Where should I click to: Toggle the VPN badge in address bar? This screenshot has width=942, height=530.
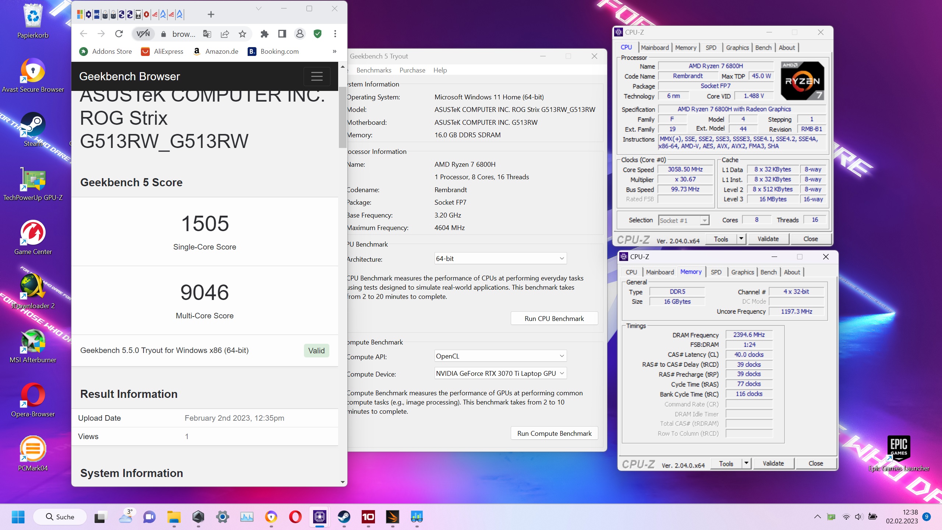pyautogui.click(x=143, y=34)
